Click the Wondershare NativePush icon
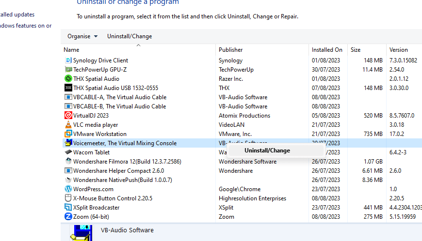 pyautogui.click(x=68, y=180)
